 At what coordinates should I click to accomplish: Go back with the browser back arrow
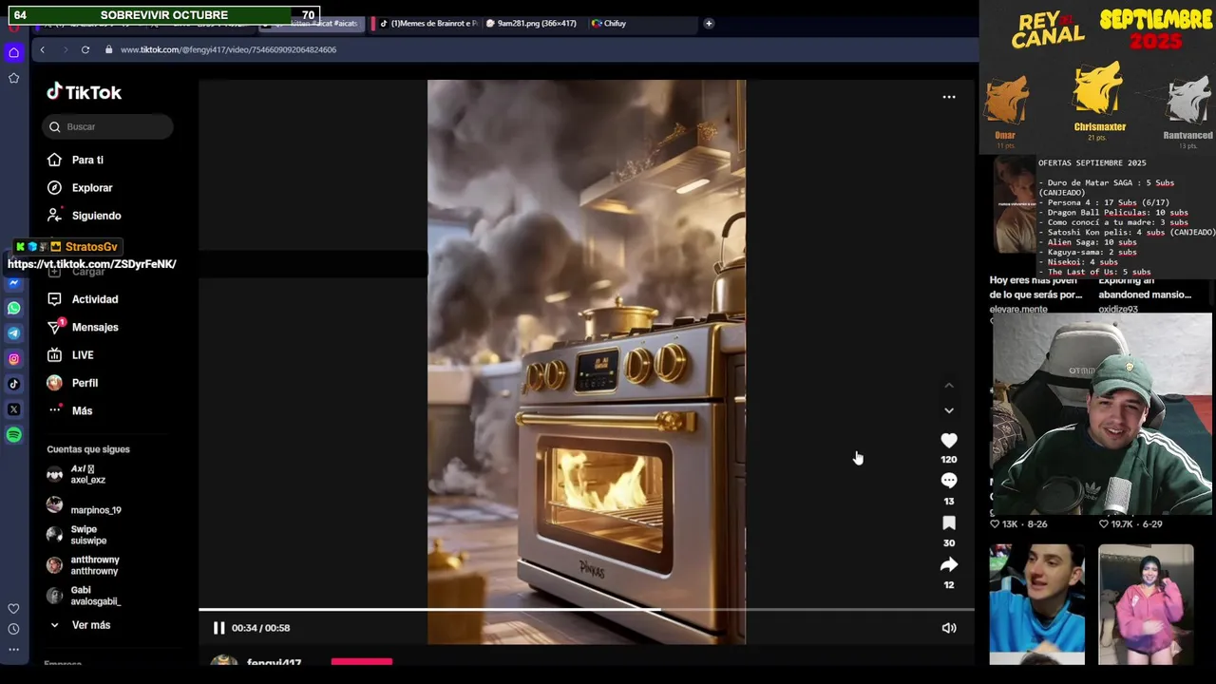click(42, 49)
